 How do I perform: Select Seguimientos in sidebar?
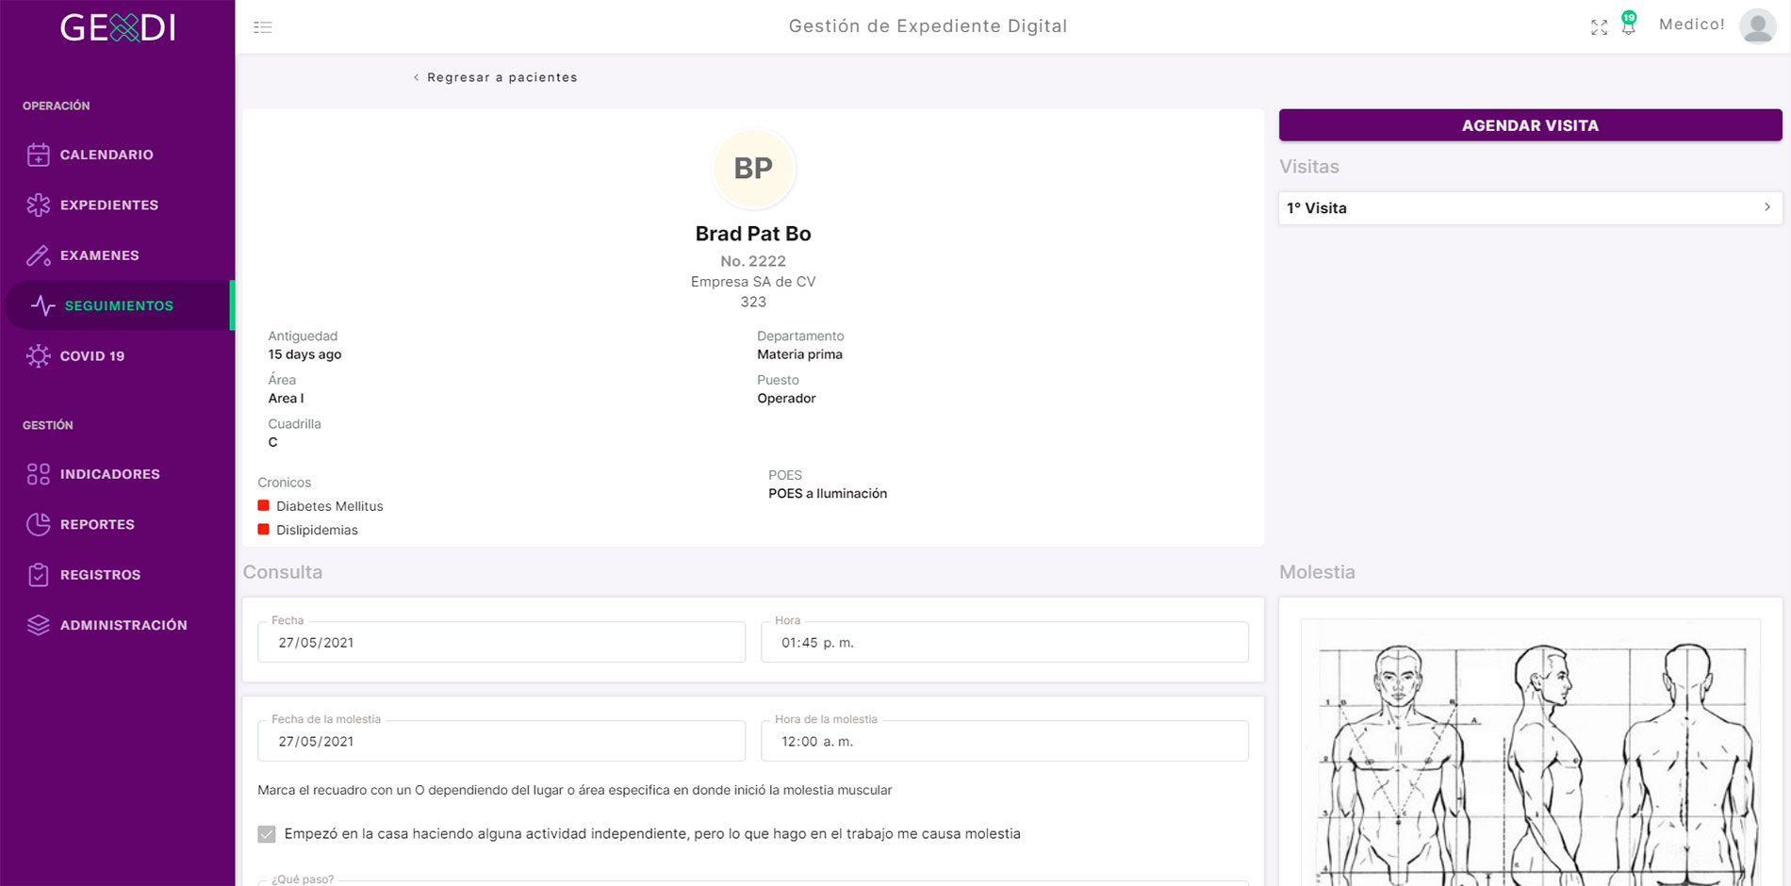click(x=119, y=305)
